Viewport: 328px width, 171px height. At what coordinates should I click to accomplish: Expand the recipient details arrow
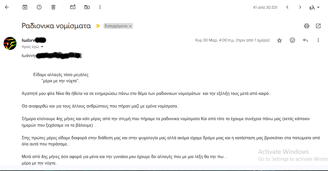pyautogui.click(x=42, y=47)
